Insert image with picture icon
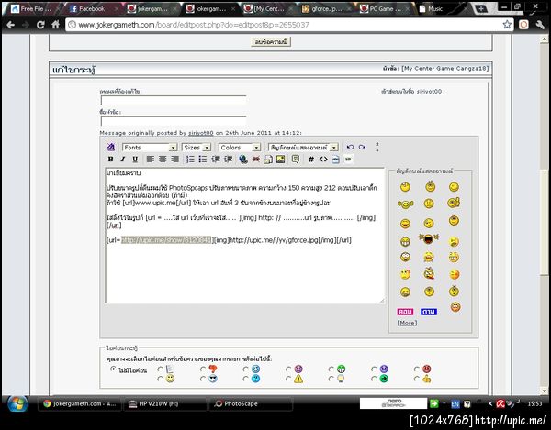Image resolution: width=551 pixels, height=430 pixels. [x=280, y=160]
